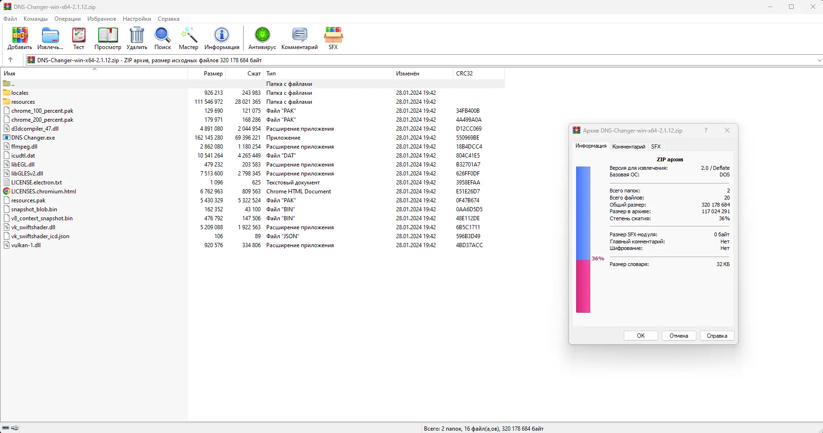
Task: Sort by the Имя column header
Action: [94, 73]
